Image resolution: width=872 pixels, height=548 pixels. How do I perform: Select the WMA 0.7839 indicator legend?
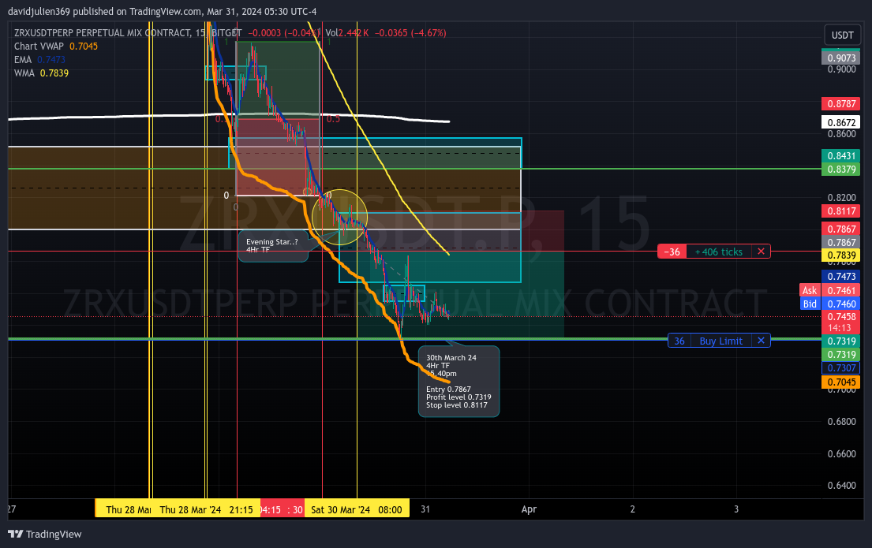[41, 73]
